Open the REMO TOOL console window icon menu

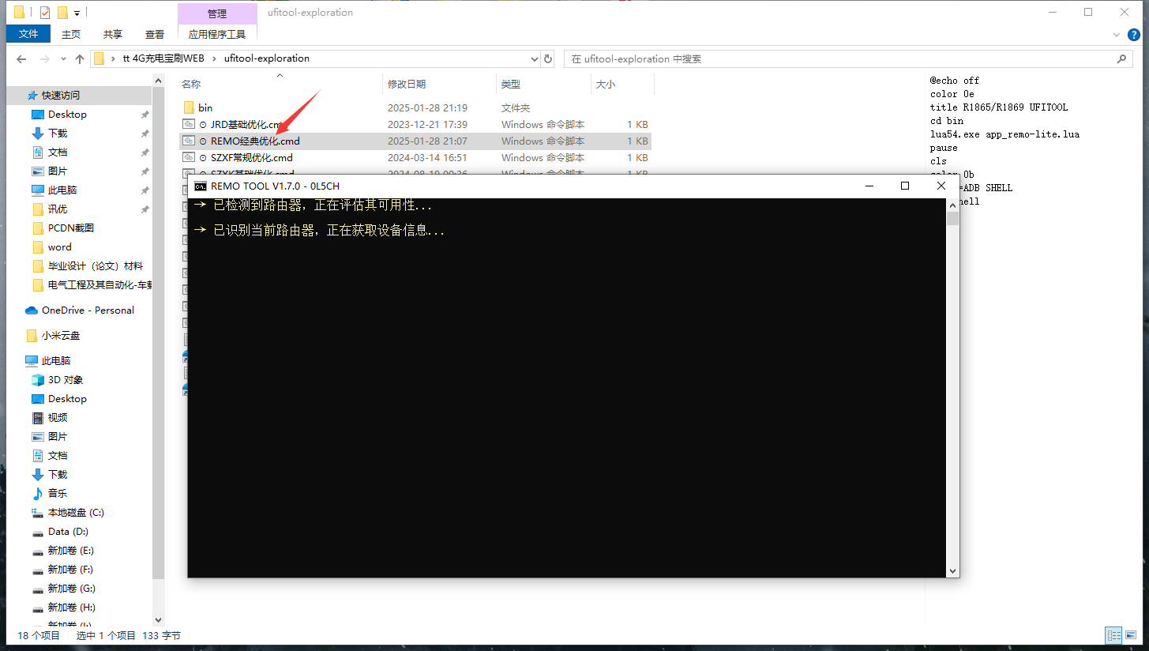(x=201, y=186)
